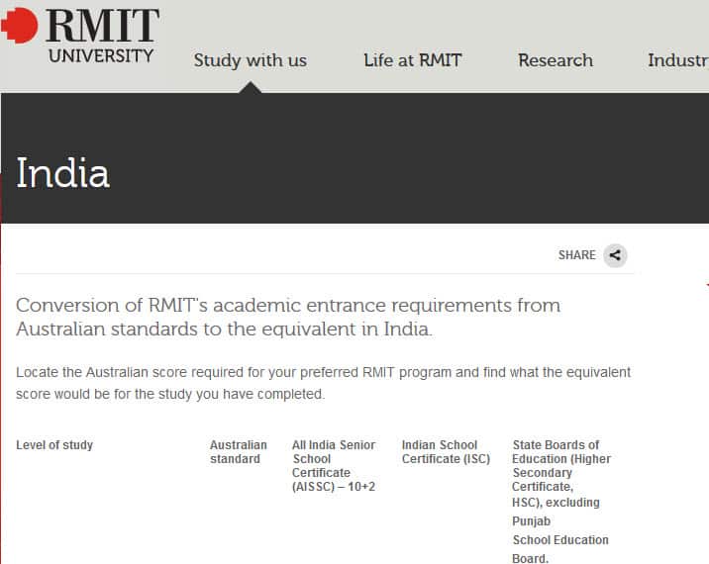
Task: Click the Locate the Australian score paragraph
Action: 323,383
